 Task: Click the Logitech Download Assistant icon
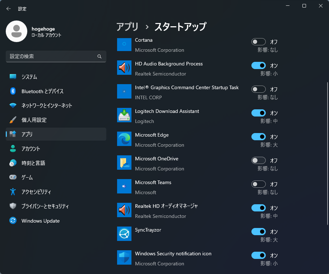(124, 115)
